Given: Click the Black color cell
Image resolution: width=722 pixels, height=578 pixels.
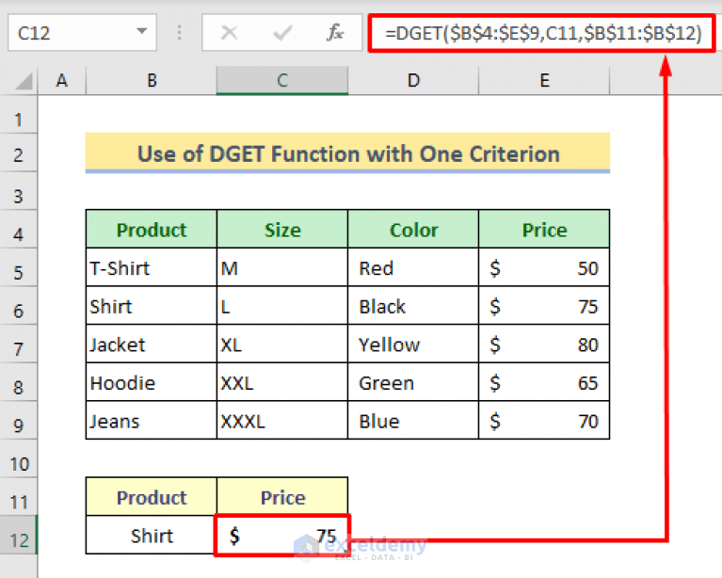Looking at the screenshot, I should [413, 306].
